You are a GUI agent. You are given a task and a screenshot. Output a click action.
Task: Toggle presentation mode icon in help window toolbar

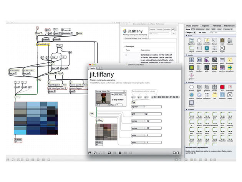109,153
